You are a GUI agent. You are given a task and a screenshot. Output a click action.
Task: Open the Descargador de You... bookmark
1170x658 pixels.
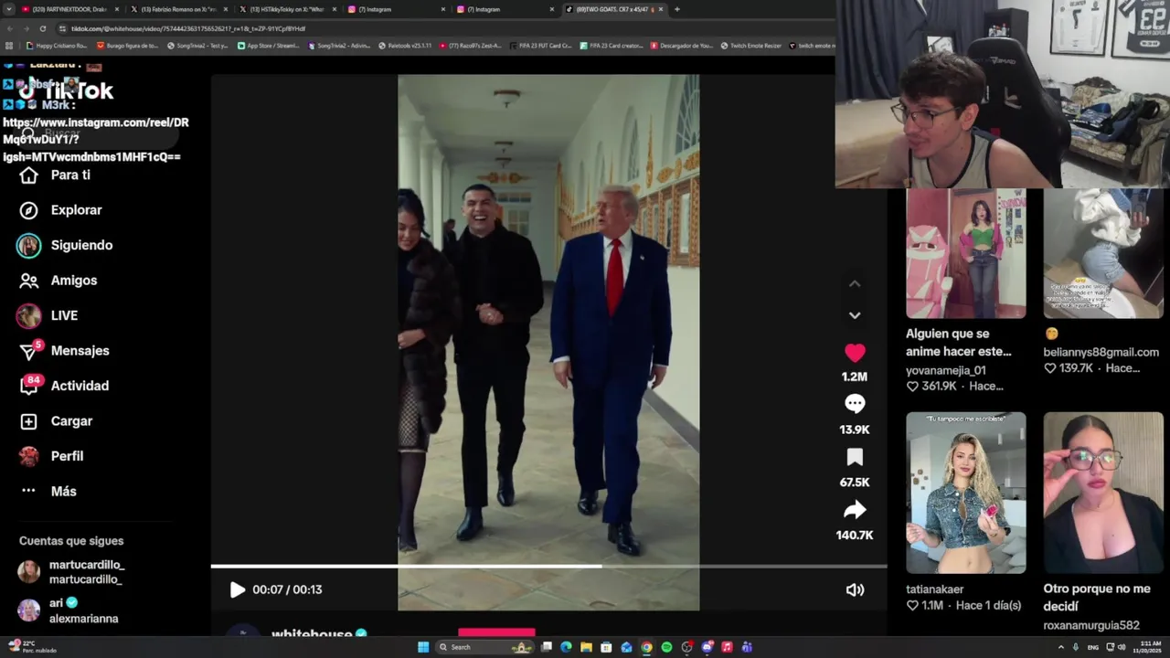681,46
